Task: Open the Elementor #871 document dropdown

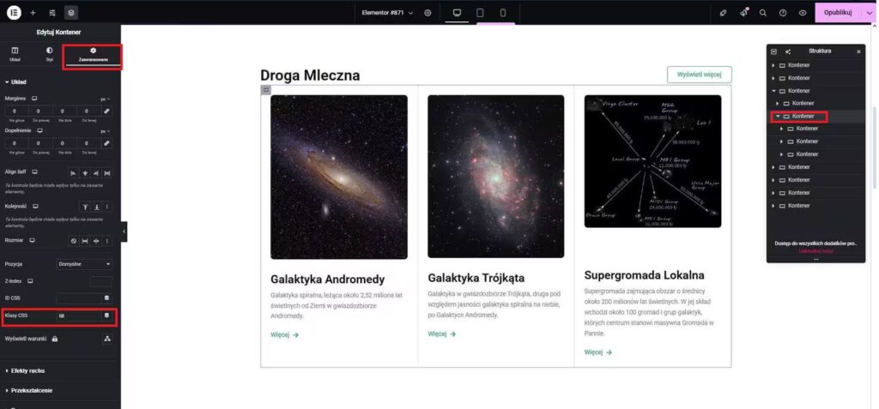Action: tap(387, 12)
